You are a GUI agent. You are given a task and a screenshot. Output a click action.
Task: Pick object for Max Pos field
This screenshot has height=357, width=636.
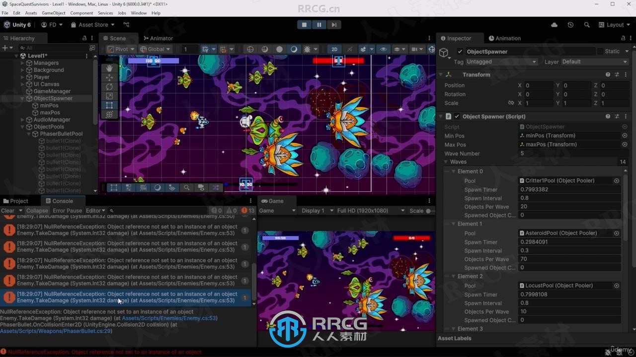625,144
